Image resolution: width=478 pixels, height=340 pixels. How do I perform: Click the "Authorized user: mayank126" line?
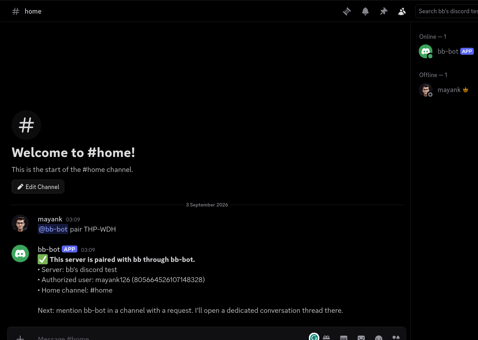121,280
